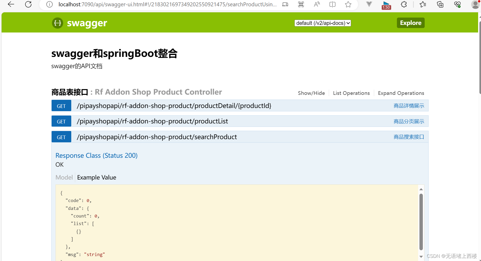
Task: Click the example value scrollbar thumb
Action: pos(421,222)
